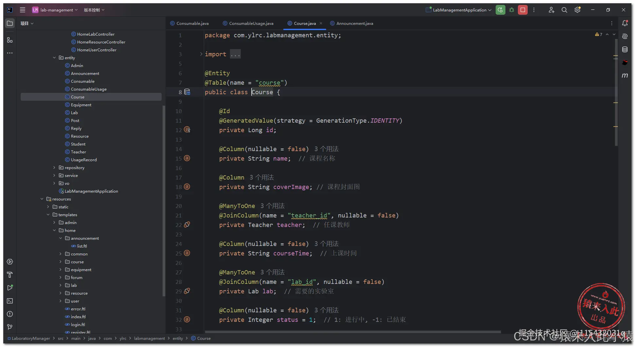Open the Database tool window icon

(625, 49)
